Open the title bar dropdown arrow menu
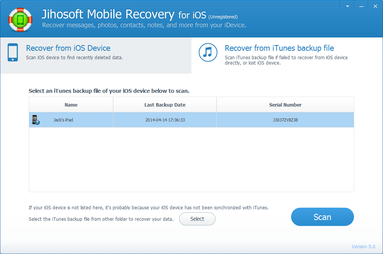 347,6
